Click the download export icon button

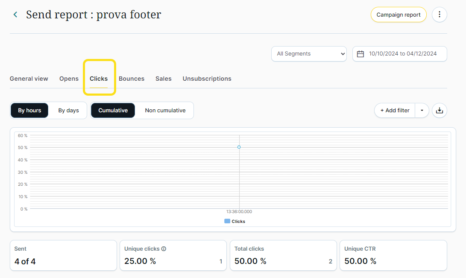440,111
